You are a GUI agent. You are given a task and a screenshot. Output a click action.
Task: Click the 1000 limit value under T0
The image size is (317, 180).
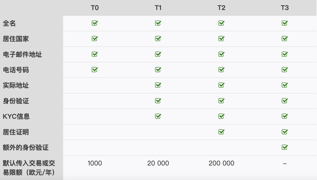tap(95, 163)
